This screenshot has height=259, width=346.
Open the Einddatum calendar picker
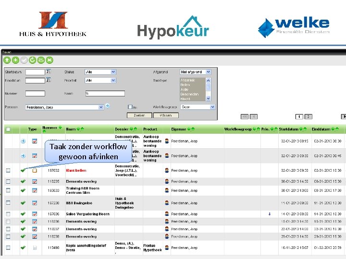coord(49,80)
